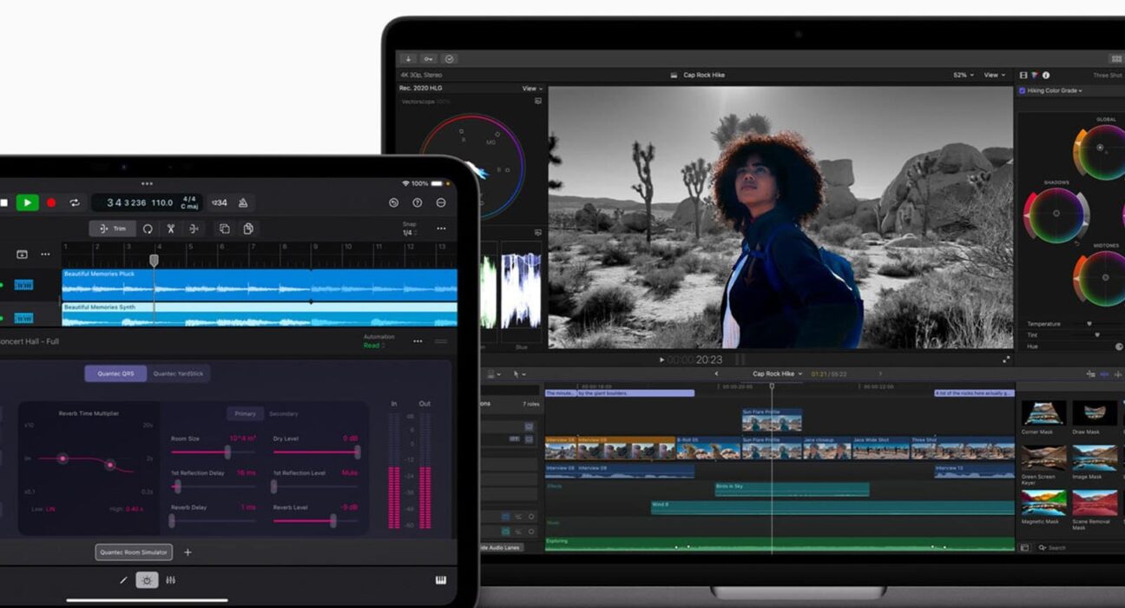Tap the undo icon on the iPad
Viewport: 1125px width, 608px height.
click(393, 202)
